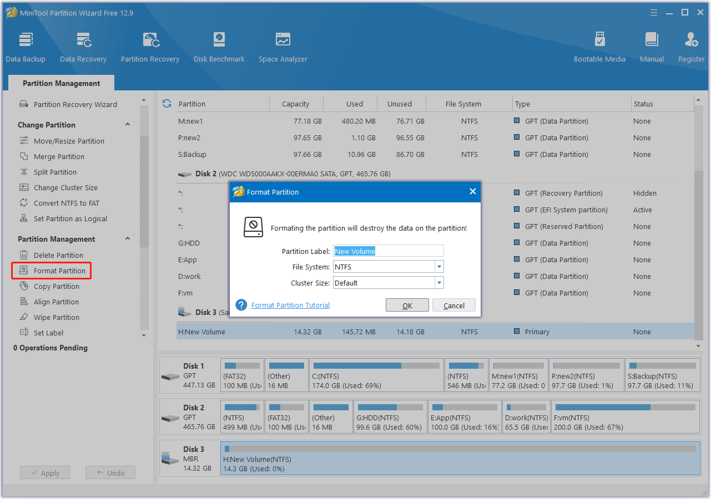Click the Register icon
711x499 pixels.
[x=690, y=45]
